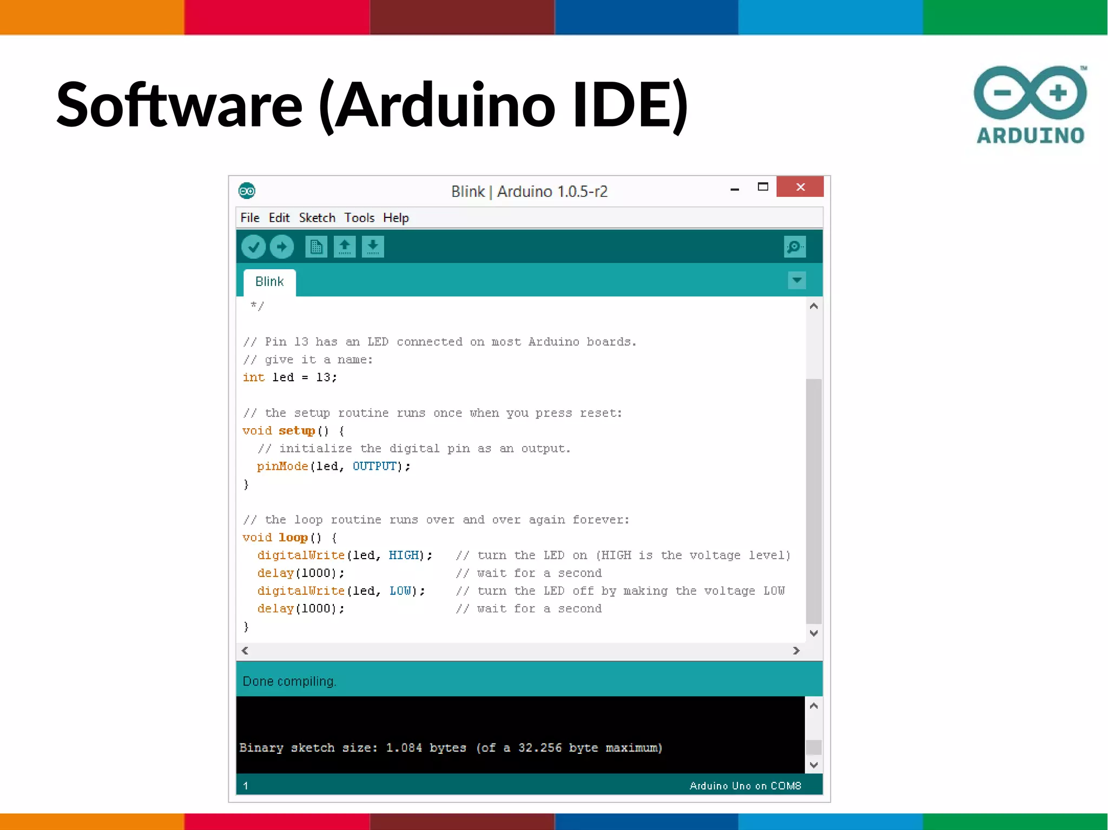The image size is (1108, 830).
Task: Click 'digitalWrite(led, LOW);' in the code
Action: click(341, 591)
